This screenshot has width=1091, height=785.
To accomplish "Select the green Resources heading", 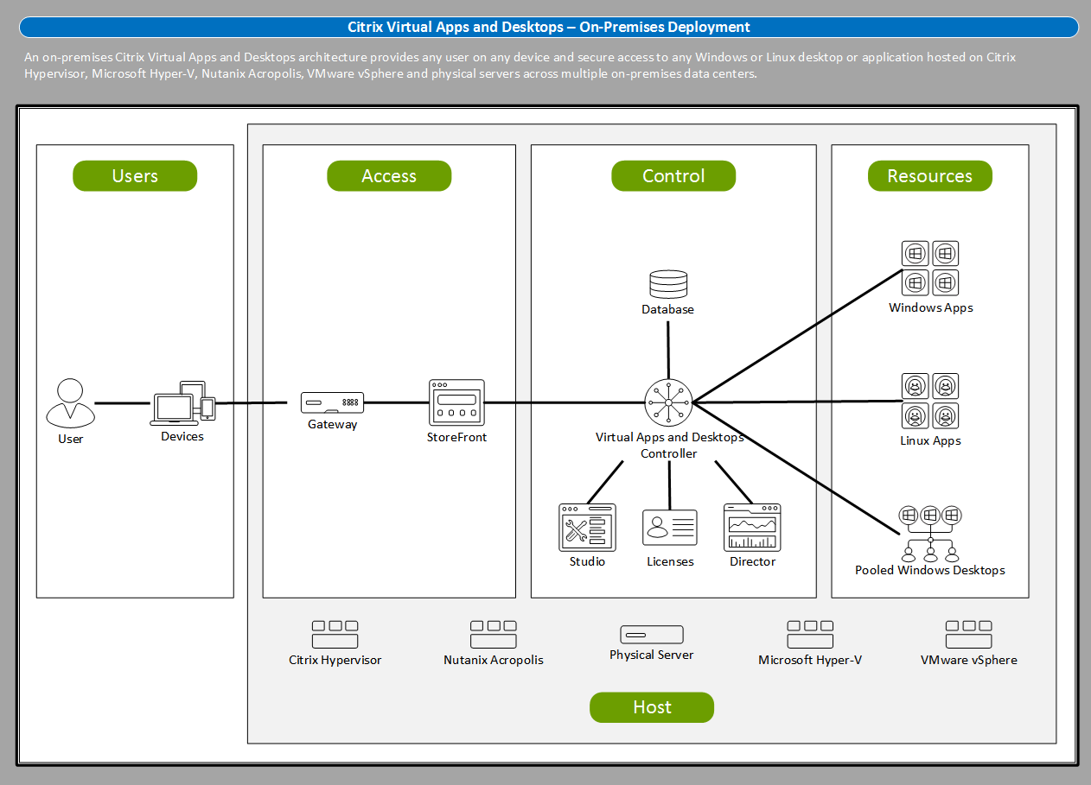I will (x=930, y=176).
